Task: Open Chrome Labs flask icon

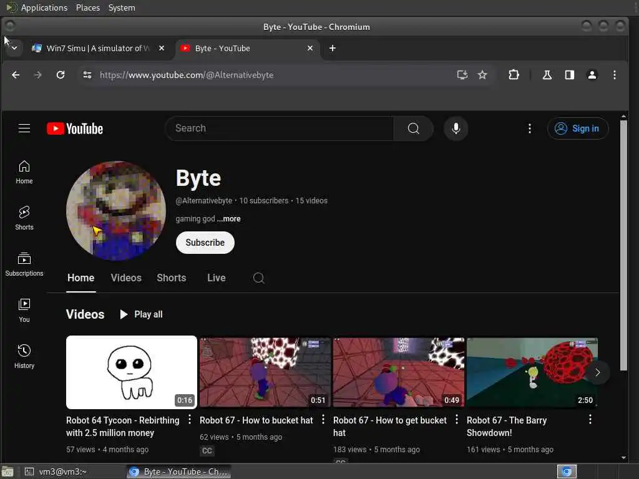Action: pyautogui.click(x=547, y=75)
